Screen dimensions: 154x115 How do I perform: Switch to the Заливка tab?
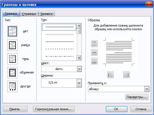(x=46, y=14)
